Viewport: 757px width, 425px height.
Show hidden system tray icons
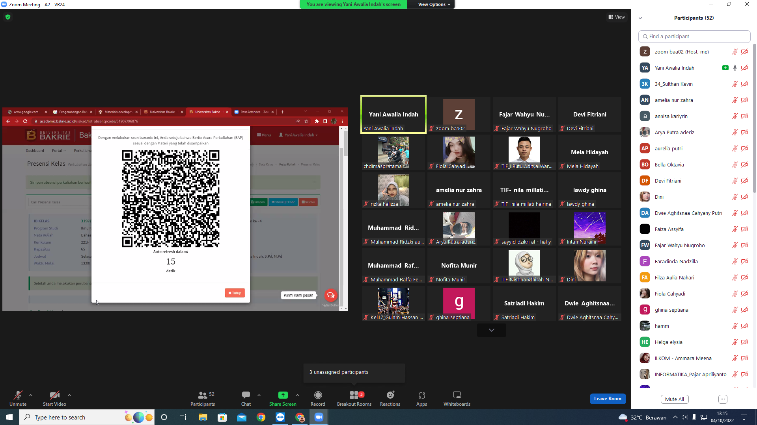tap(675, 417)
